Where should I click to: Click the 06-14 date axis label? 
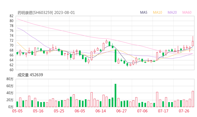click(101, 111)
